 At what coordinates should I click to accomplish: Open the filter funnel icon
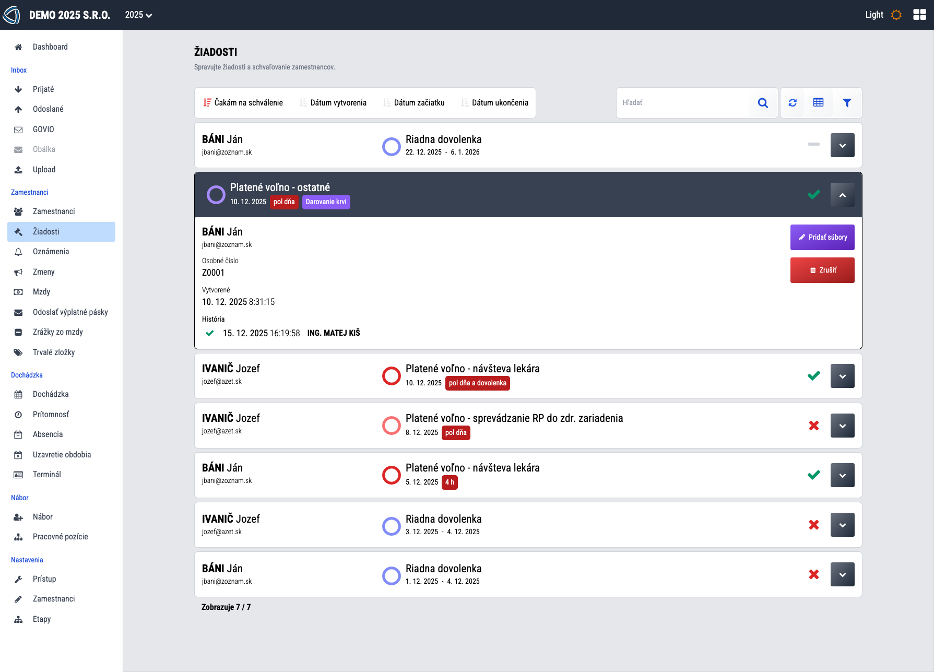click(847, 103)
